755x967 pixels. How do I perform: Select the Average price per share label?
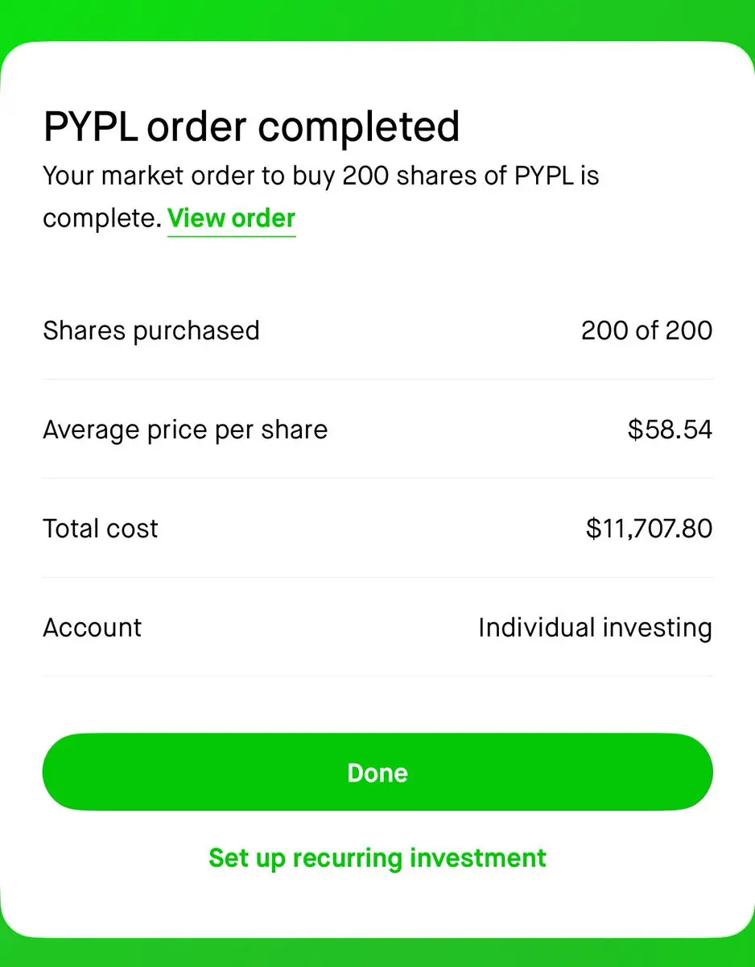tap(185, 430)
